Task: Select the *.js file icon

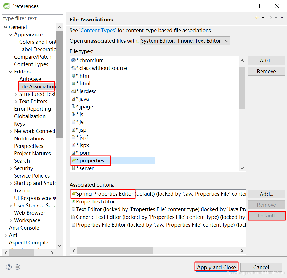Action: [x=73, y=114]
